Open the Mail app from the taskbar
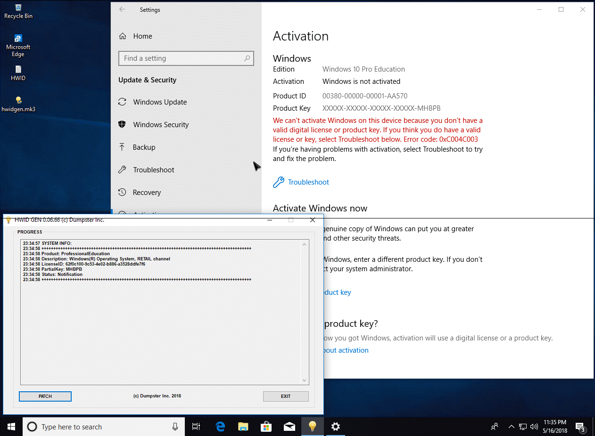Viewport: 595px width, 436px height. coord(289,426)
